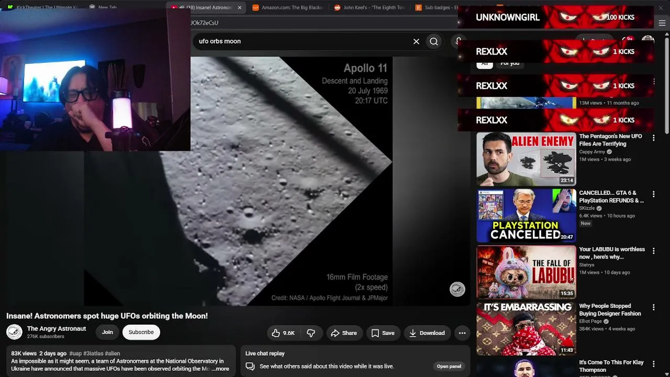Viewport: 670px width, 377px height.
Task: Close the 'Insane! Astronom...' browser tab
Action: point(240,7)
